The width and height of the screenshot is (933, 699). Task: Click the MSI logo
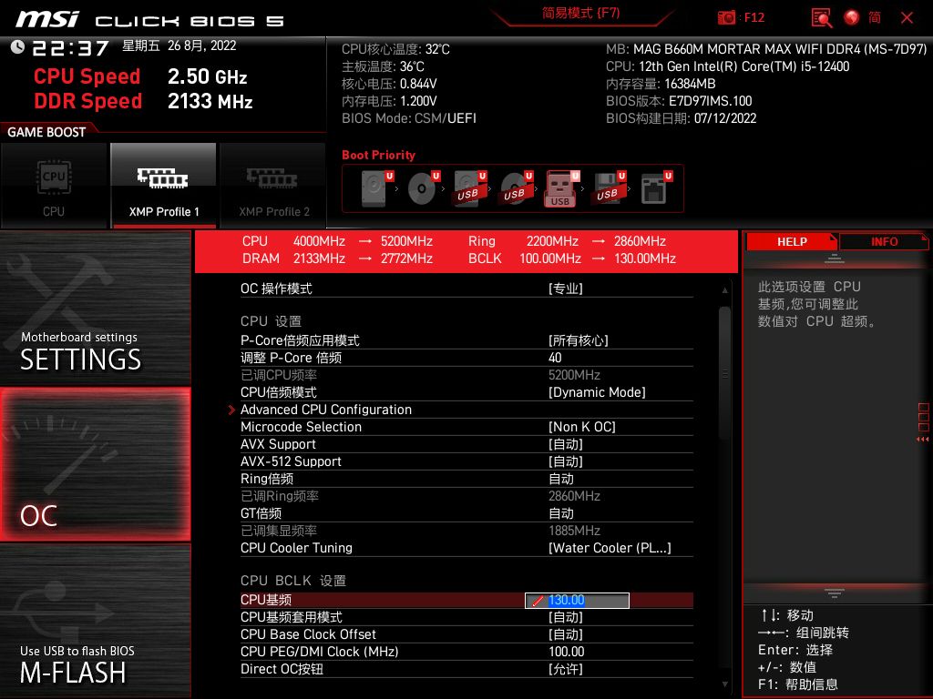pos(47,19)
